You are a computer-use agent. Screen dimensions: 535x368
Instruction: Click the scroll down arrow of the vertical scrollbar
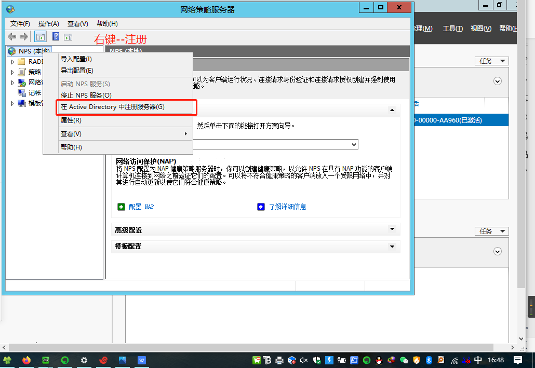coord(521,339)
